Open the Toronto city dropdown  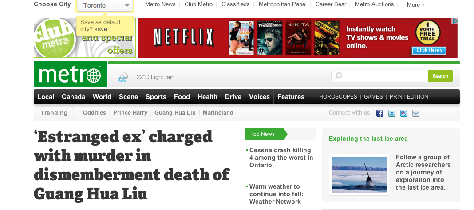(x=127, y=5)
